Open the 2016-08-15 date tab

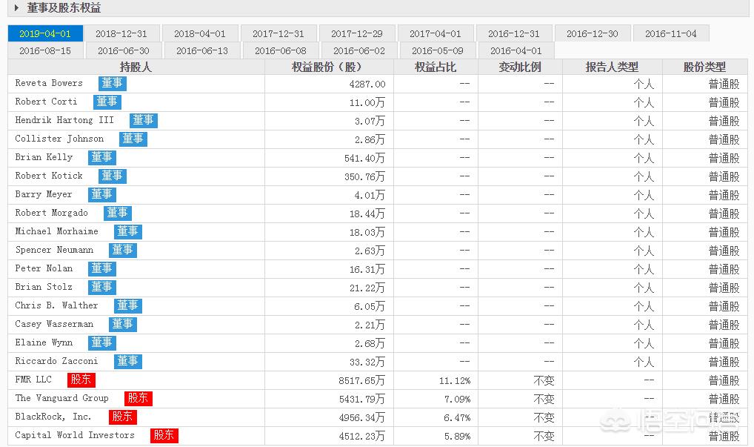click(x=45, y=50)
